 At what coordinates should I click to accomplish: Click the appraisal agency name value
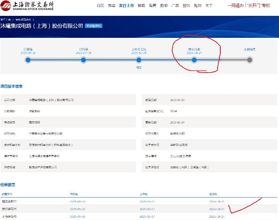(43, 167)
